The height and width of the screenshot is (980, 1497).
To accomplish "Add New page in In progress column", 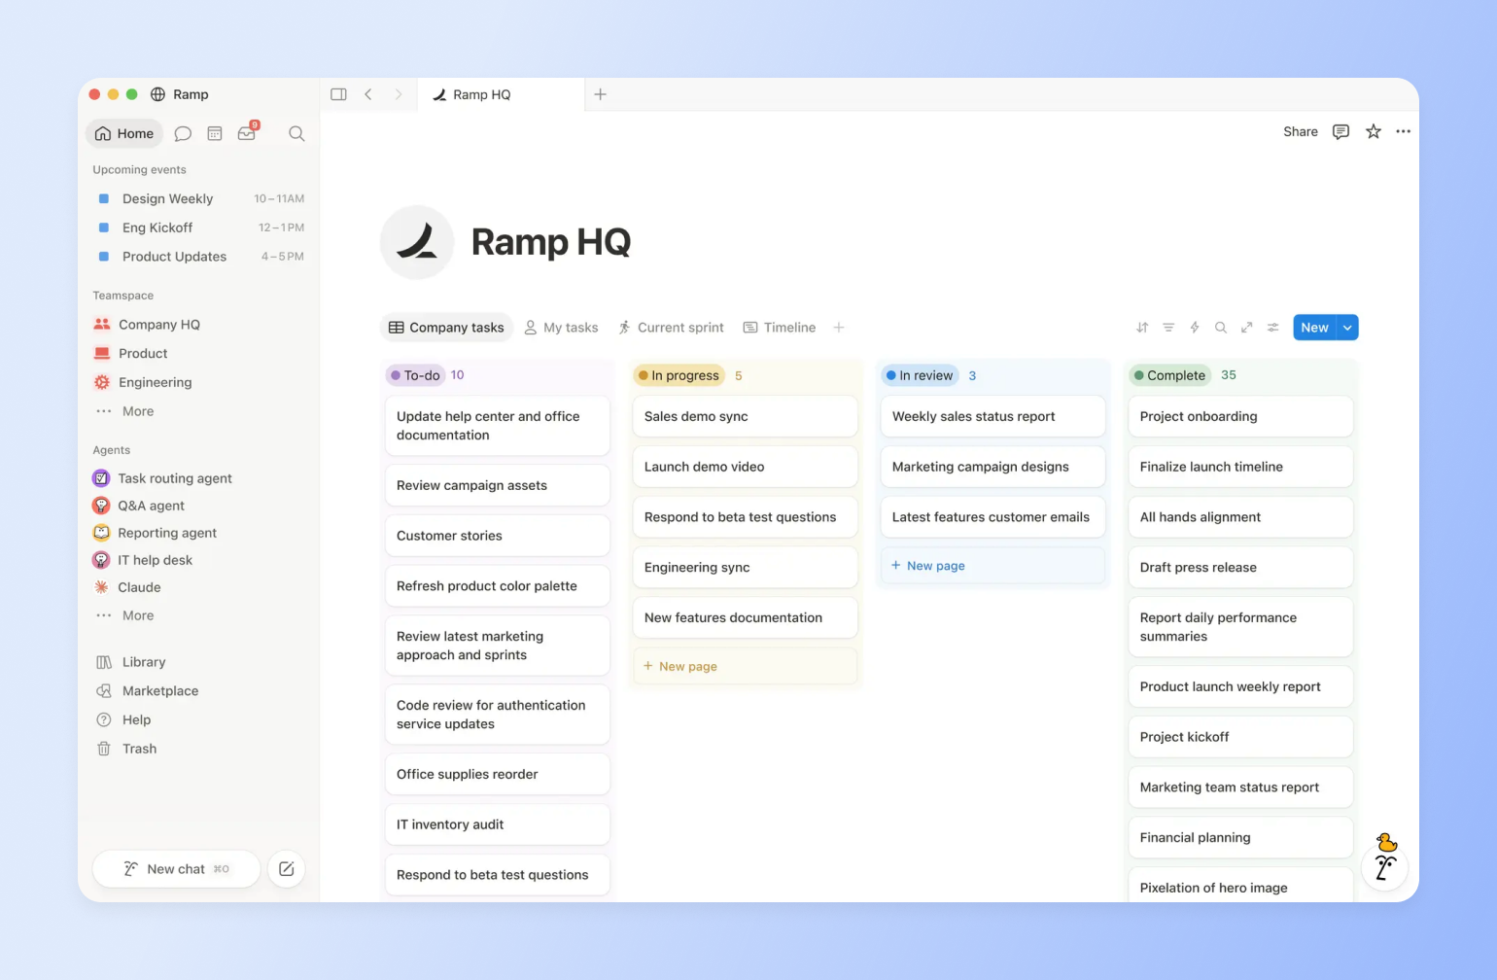I will pos(745,666).
